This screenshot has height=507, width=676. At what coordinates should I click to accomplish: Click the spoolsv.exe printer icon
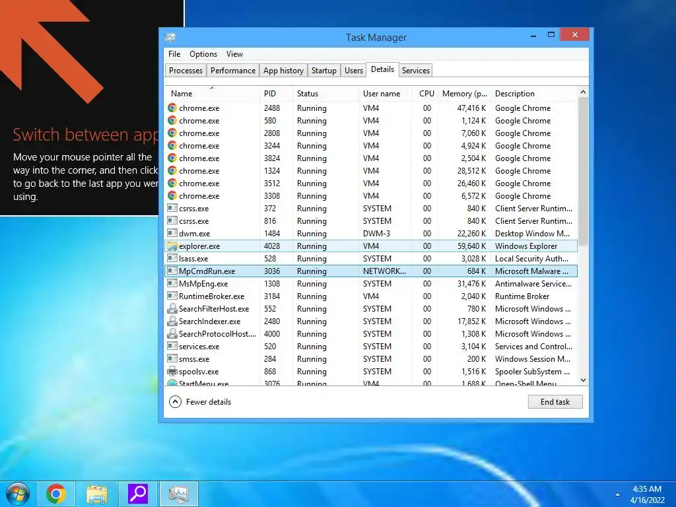click(172, 371)
